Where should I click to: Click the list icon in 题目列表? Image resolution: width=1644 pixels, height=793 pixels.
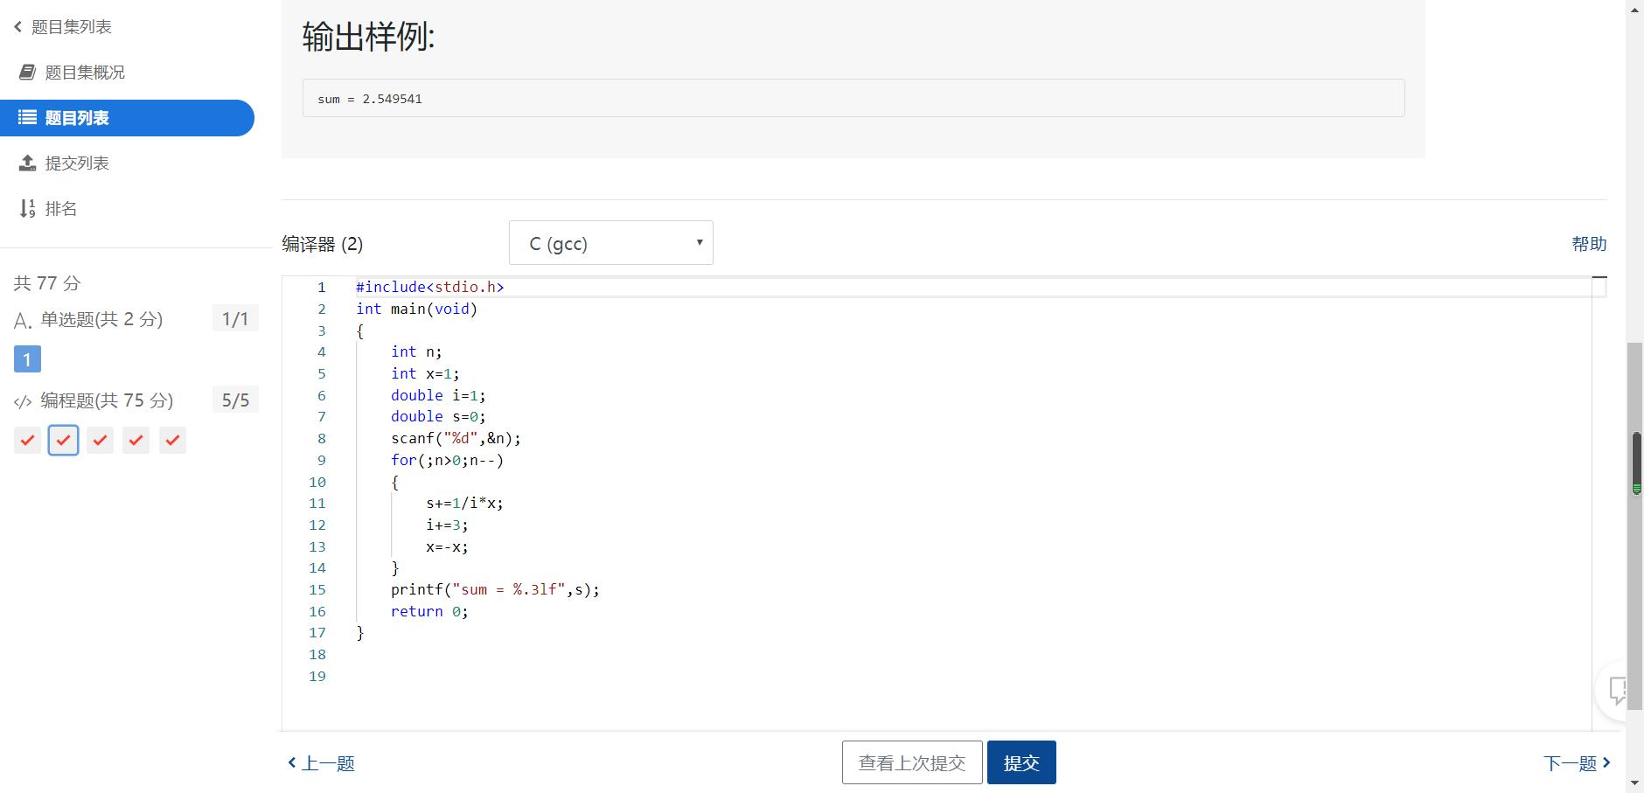pos(27,117)
